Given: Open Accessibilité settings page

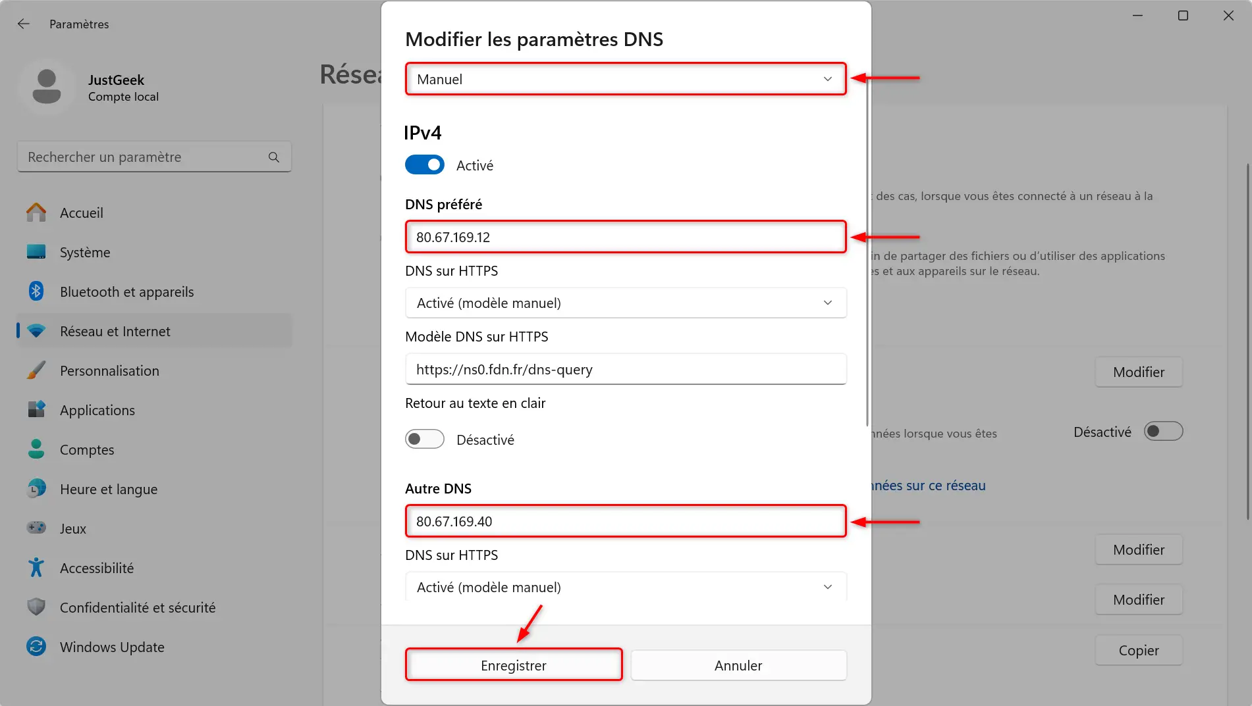Looking at the screenshot, I should 154,568.
